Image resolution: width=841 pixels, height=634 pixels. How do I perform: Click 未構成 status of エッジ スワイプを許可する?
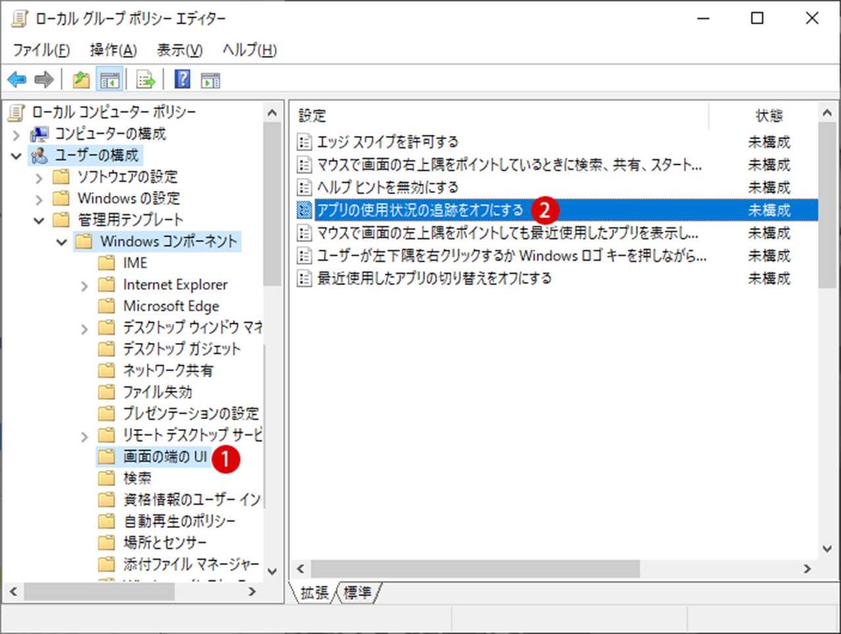[769, 142]
